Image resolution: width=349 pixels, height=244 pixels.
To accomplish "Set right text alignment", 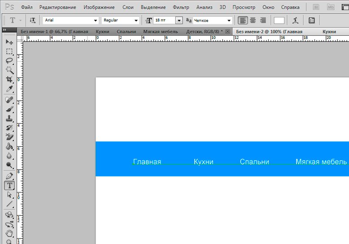I will 263,21.
